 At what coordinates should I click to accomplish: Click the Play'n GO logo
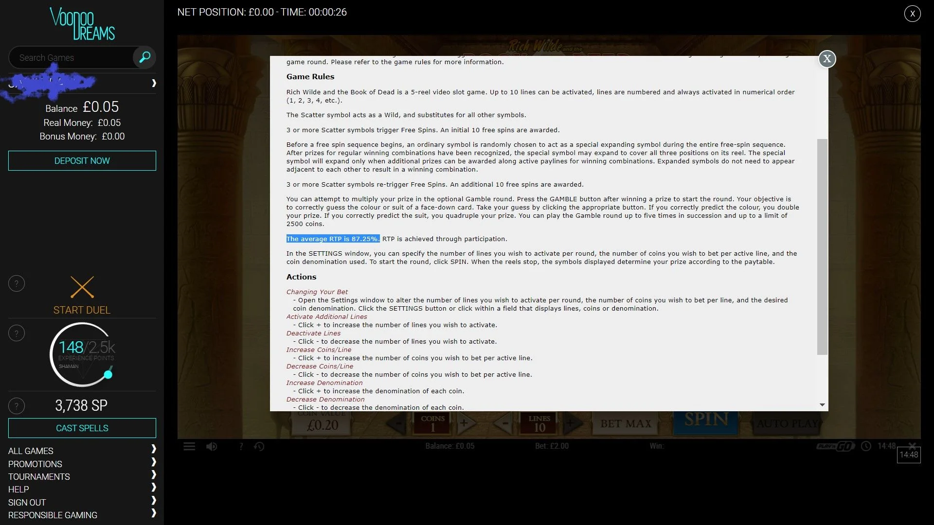click(x=835, y=446)
